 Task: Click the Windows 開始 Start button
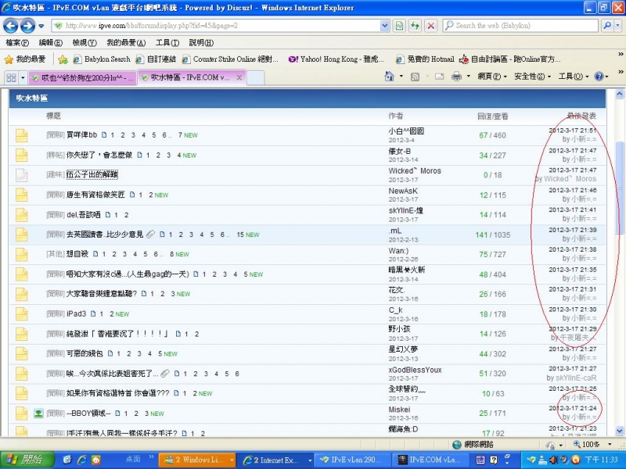(x=23, y=460)
